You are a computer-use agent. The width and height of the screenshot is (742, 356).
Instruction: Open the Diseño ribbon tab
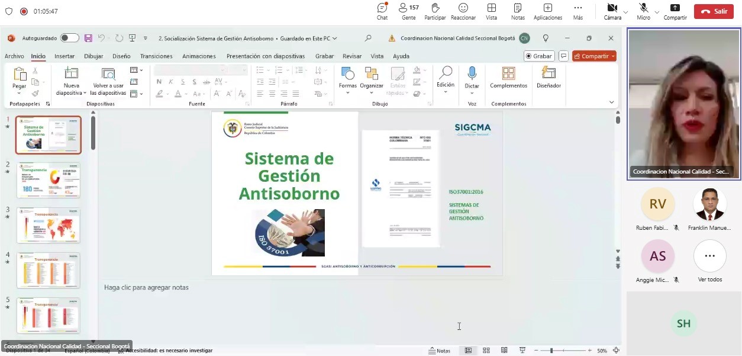click(121, 56)
